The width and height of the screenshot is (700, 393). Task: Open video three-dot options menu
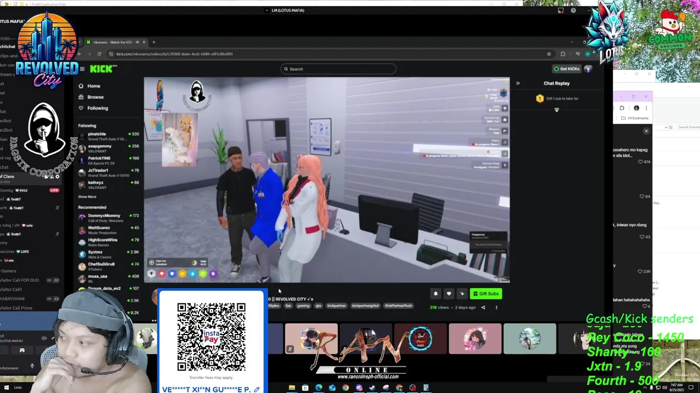point(497,307)
